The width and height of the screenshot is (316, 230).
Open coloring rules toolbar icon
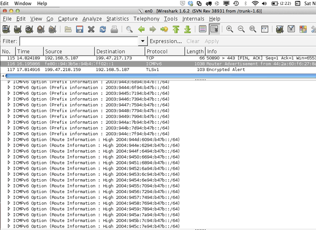click(x=303, y=29)
